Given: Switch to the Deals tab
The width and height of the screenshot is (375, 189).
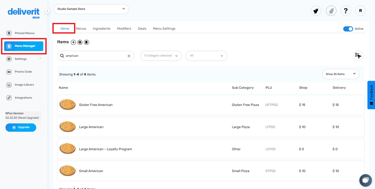Looking at the screenshot, I should coord(142,29).
